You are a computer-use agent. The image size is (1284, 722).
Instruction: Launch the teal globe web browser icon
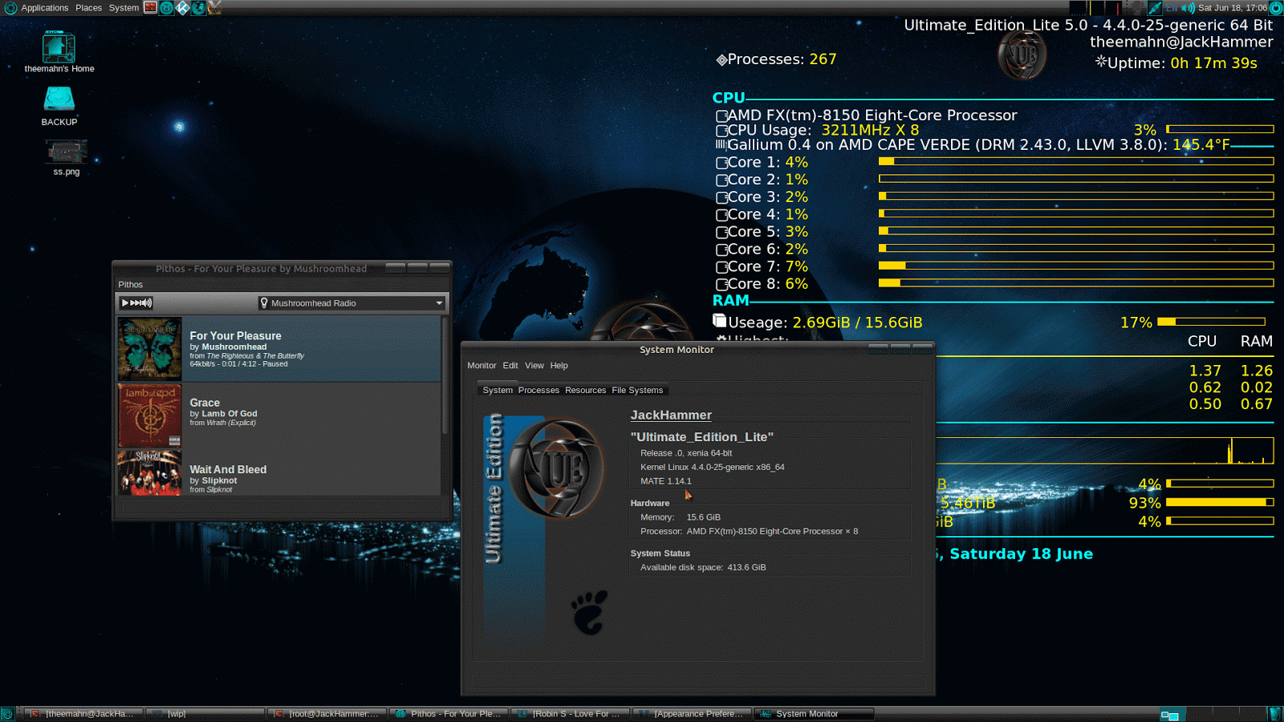coord(199,8)
